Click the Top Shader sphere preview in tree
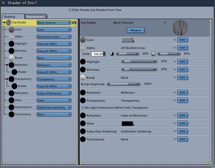 tap(9, 23)
